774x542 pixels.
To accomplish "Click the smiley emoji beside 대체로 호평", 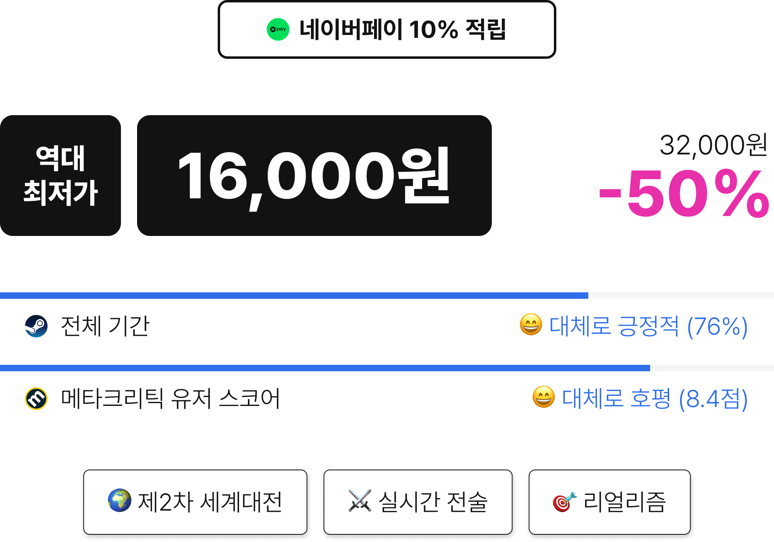I will coord(544,397).
